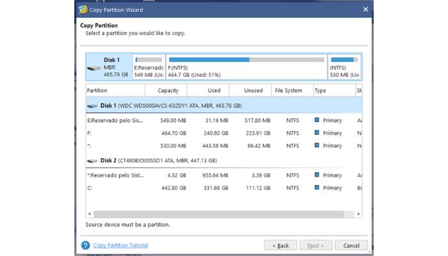
Task: Click the Back button
Action: click(280, 245)
